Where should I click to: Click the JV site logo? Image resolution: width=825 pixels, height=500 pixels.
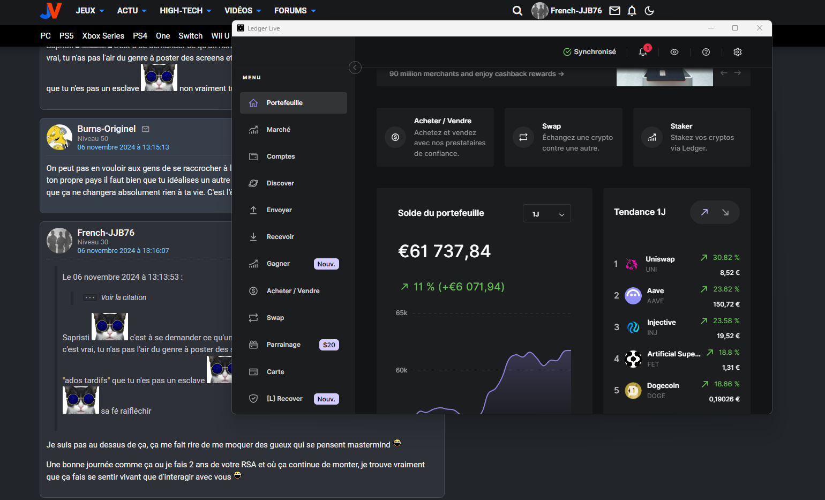(x=51, y=11)
